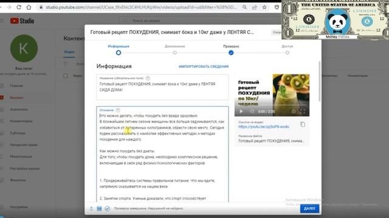Open Настройки at the bottom of sidebar
The width and height of the screenshot is (389, 218).
(19, 207)
